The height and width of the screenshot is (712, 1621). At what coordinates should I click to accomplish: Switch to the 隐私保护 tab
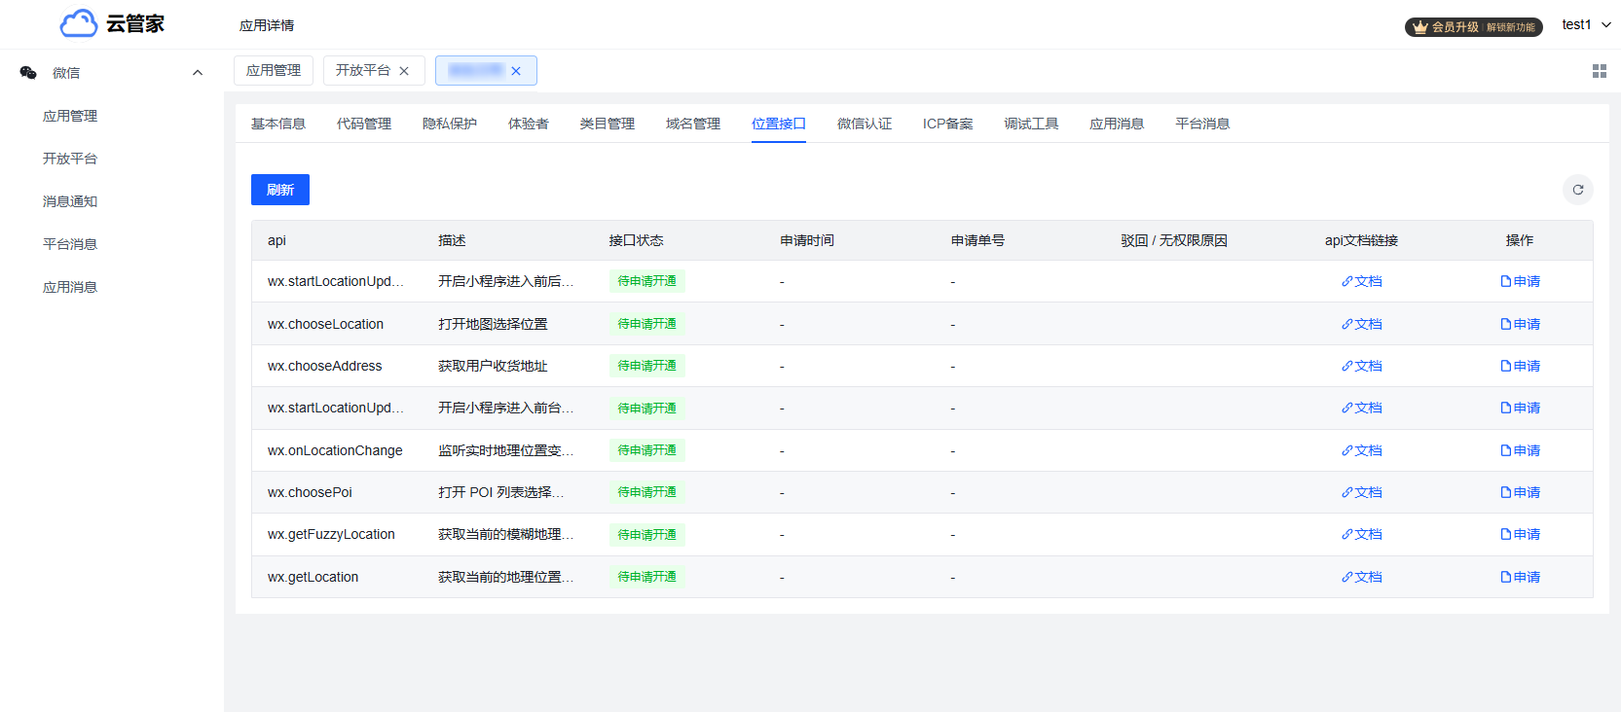point(450,124)
